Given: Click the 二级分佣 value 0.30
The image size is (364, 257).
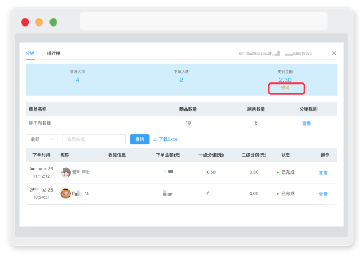Looking at the screenshot, I should tap(254, 172).
